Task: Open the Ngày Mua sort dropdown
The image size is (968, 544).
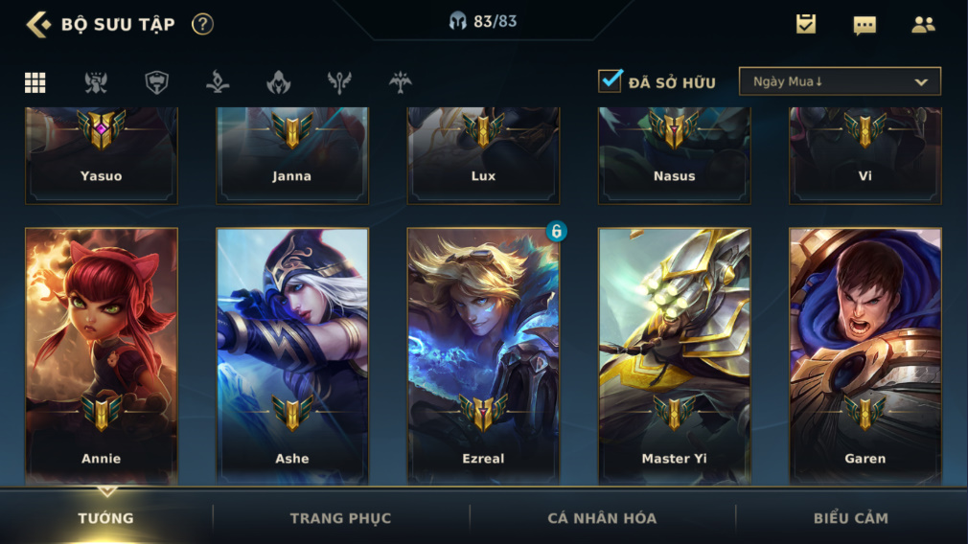Action: 840,81
